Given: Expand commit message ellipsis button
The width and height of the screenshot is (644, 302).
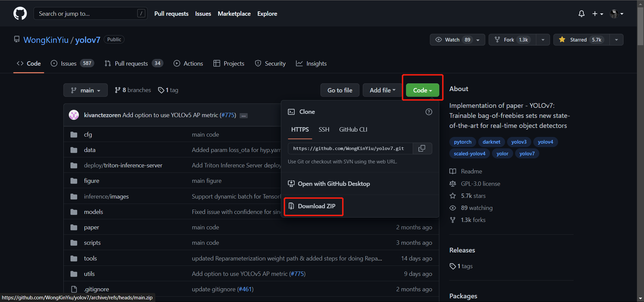Looking at the screenshot, I should pyautogui.click(x=244, y=116).
